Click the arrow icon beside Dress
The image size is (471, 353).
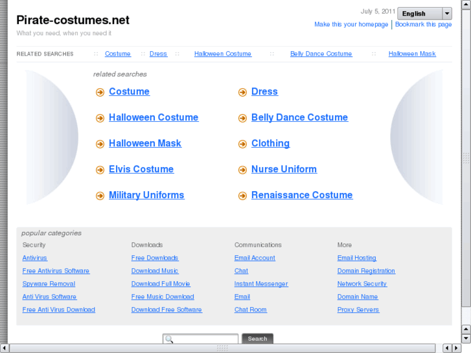click(x=242, y=92)
